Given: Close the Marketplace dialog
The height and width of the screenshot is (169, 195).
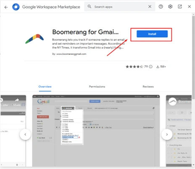Looking at the screenshot, I should coord(189,6).
